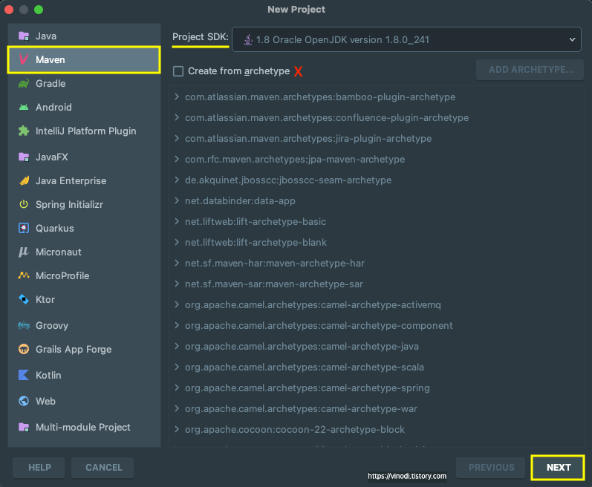Click the Spring Initializr power icon
The image size is (592, 487).
point(24,204)
